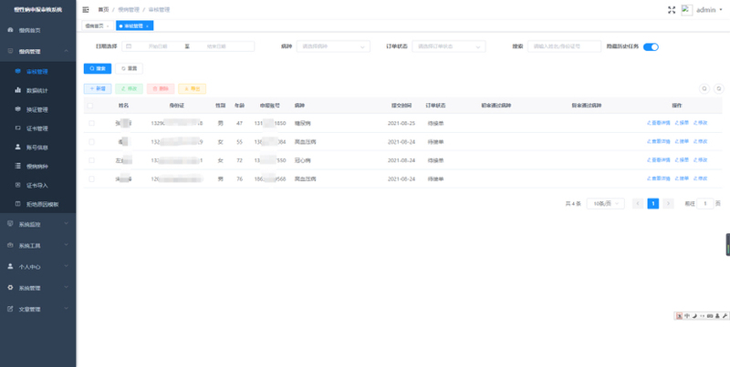Click the fullscreen icon beside admin

coord(673,10)
